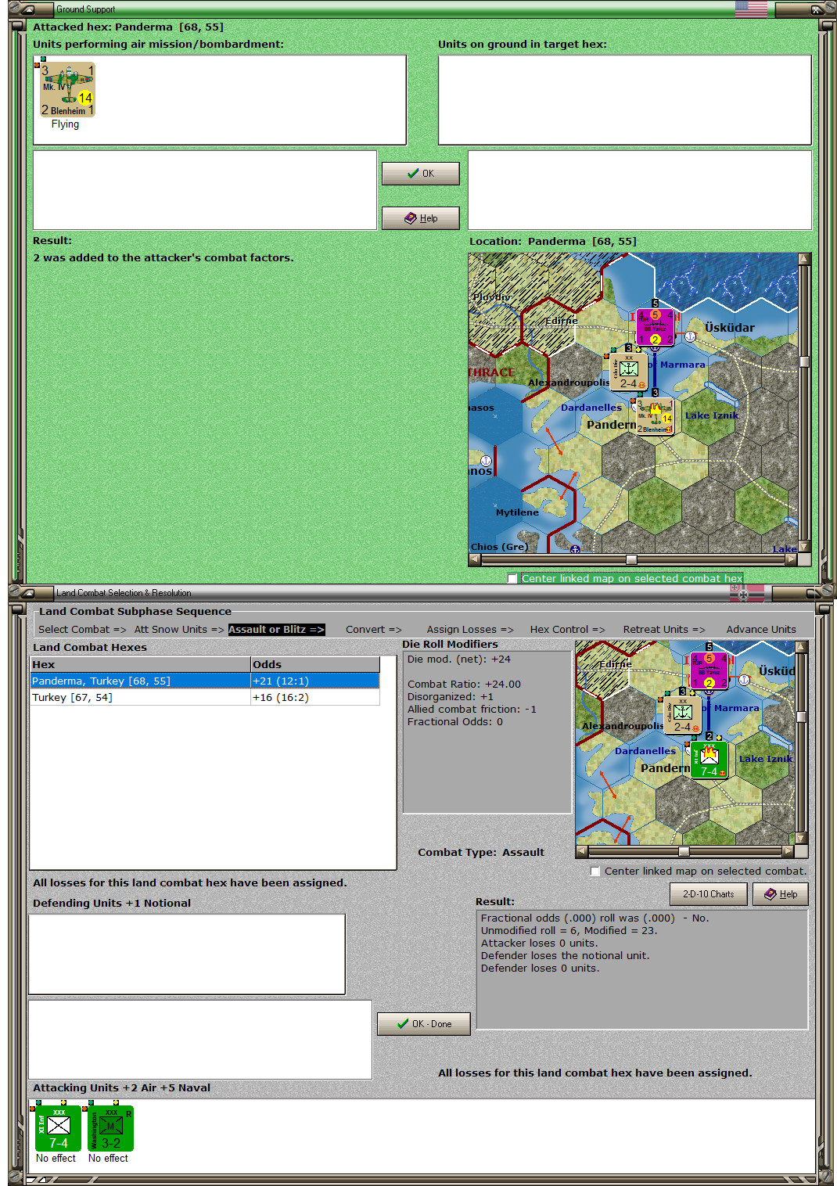The width and height of the screenshot is (837, 1186).
Task: Select the green 7-4 corps on Land Combat map
Action: pos(709,760)
